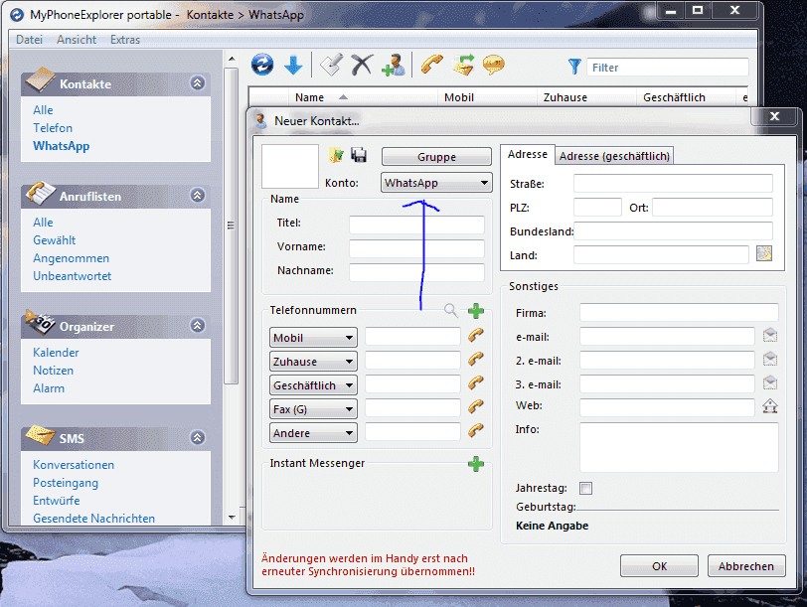Image resolution: width=807 pixels, height=607 pixels.
Task: Switch to Adresse (geschäftlich) tab
Action: (x=614, y=156)
